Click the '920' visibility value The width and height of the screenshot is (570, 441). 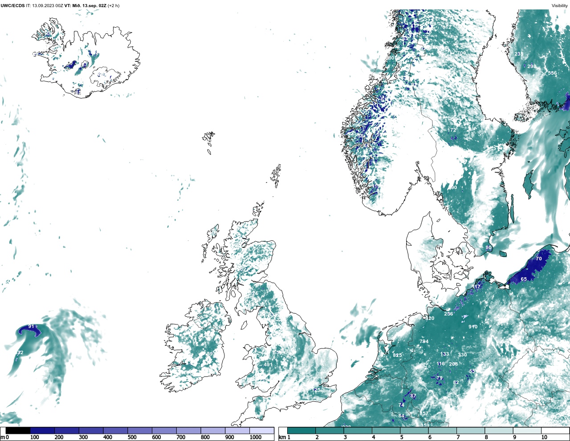click(x=430, y=318)
